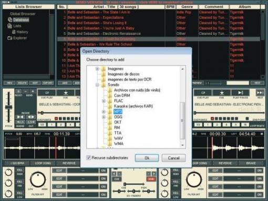Viewport: 268px width, 201px height.
Task: Toggle the ON button of first deck A effect
Action: tap(104, 170)
